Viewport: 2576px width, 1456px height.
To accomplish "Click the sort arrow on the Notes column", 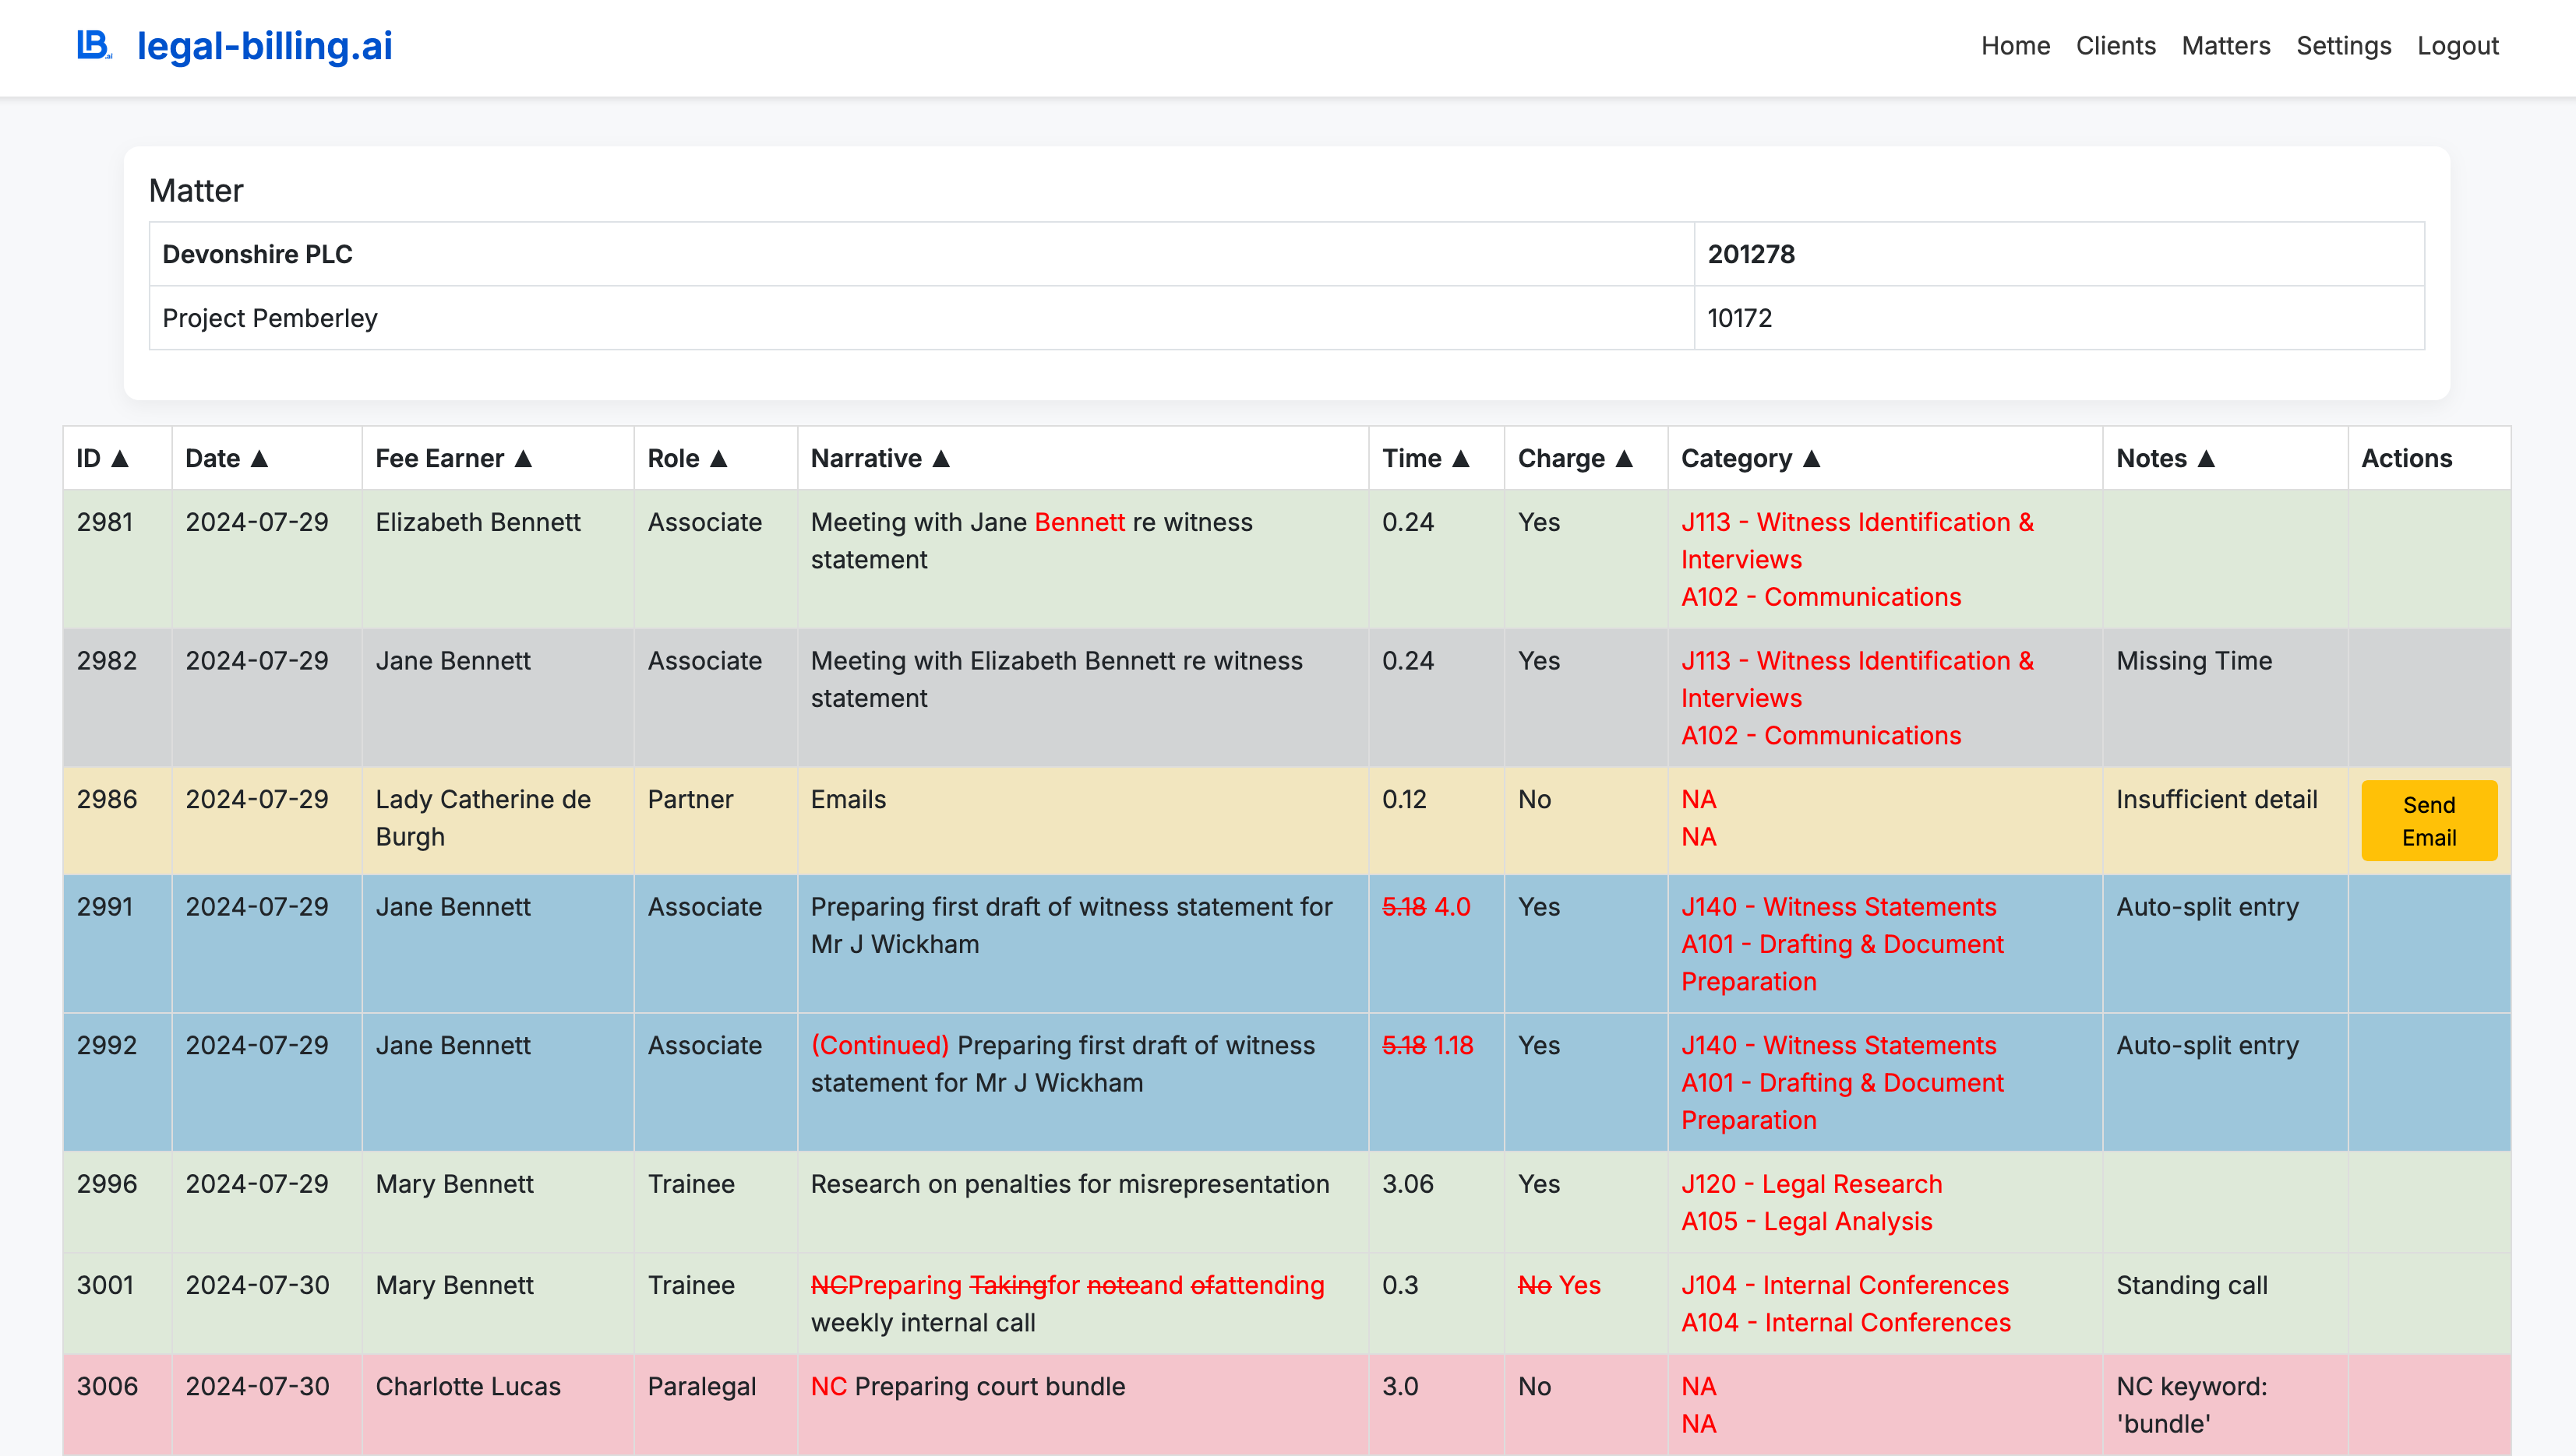I will [2206, 458].
